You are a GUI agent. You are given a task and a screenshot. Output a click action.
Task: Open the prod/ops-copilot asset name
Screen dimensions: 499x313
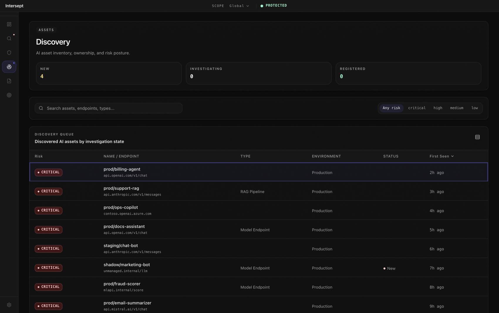121,207
